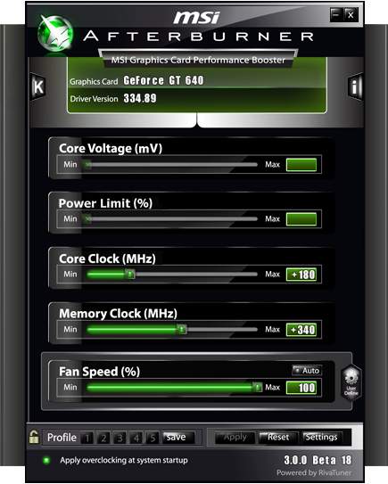The image size is (388, 484).
Task: Select profile slot 4
Action: pyautogui.click(x=136, y=438)
